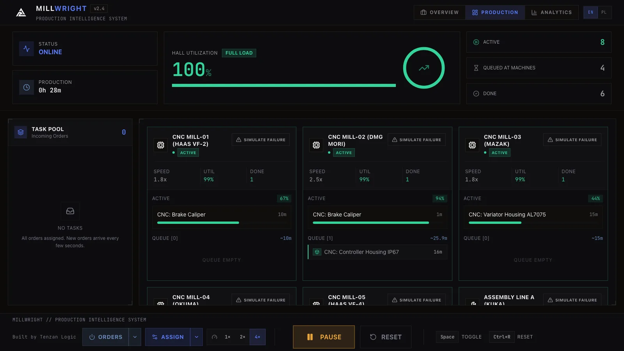Image resolution: width=624 pixels, height=351 pixels.
Task: Set simulation speed to 4×
Action: [257, 337]
